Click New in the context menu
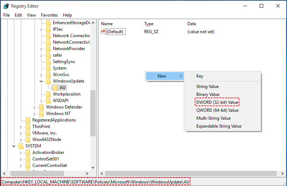 coord(165,76)
